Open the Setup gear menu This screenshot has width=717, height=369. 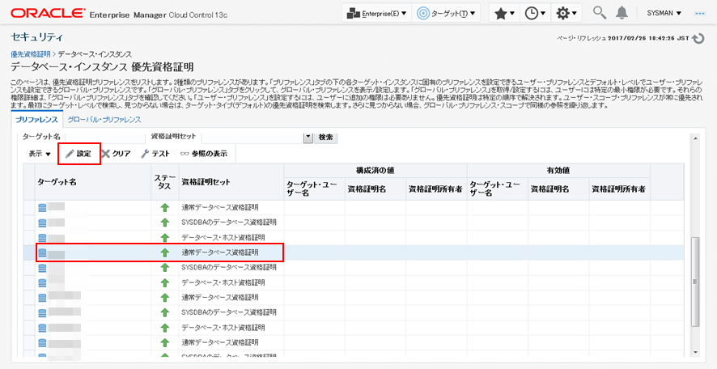[x=566, y=14]
